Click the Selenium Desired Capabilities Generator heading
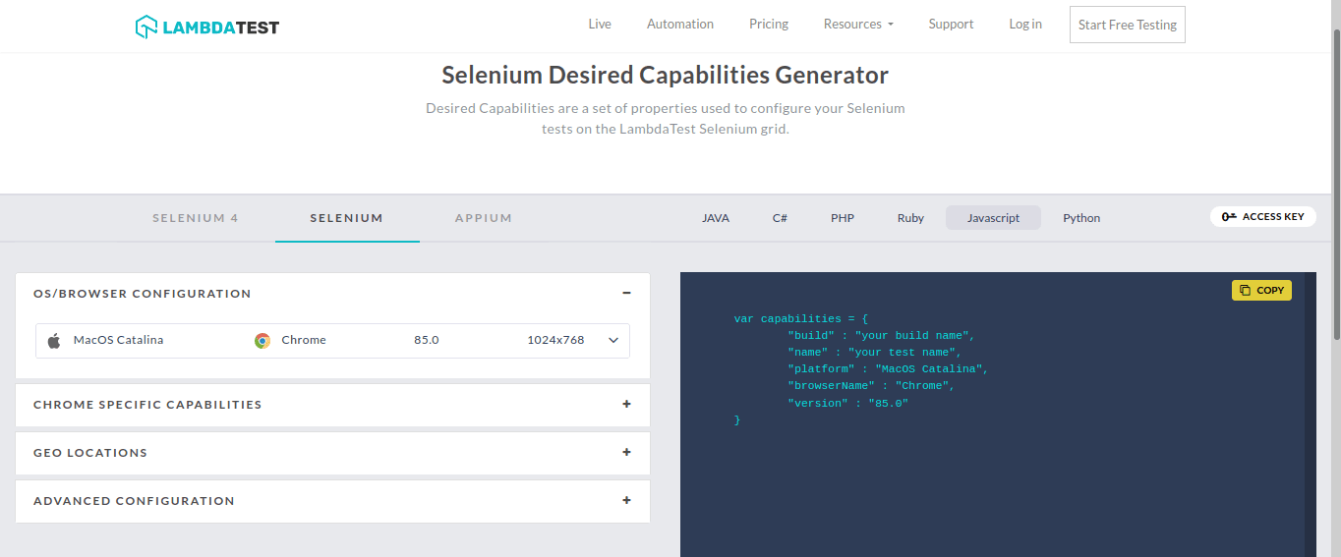Viewport: 1341px width, 557px height. 666,76
